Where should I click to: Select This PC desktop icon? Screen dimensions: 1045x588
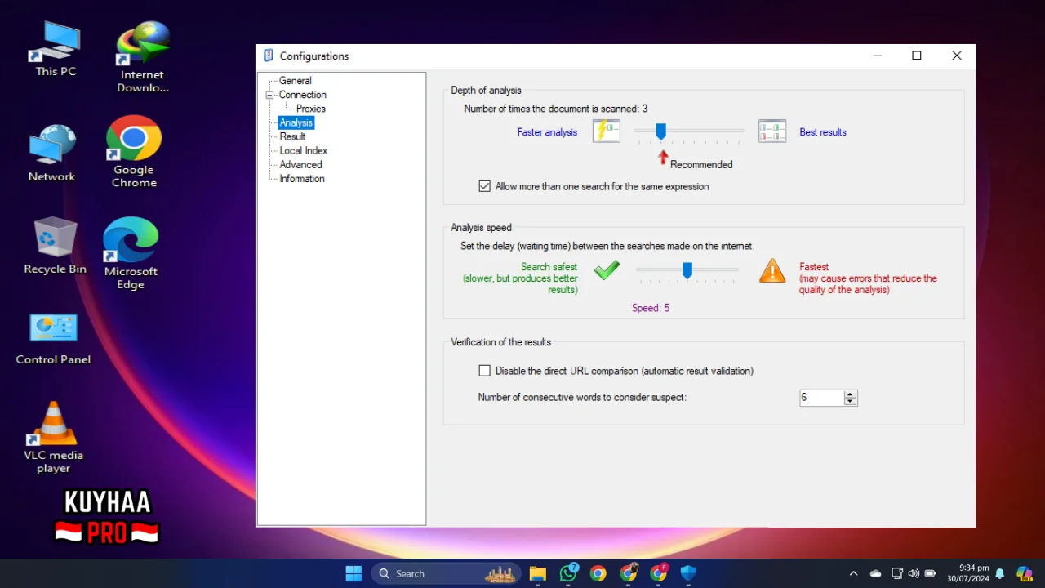click(x=56, y=49)
